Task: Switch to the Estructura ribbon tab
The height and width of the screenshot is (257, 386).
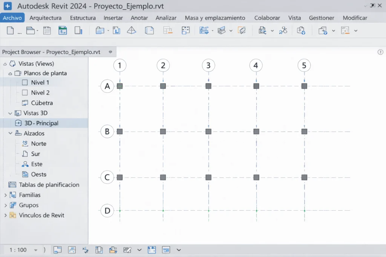Action: pyautogui.click(x=83, y=18)
